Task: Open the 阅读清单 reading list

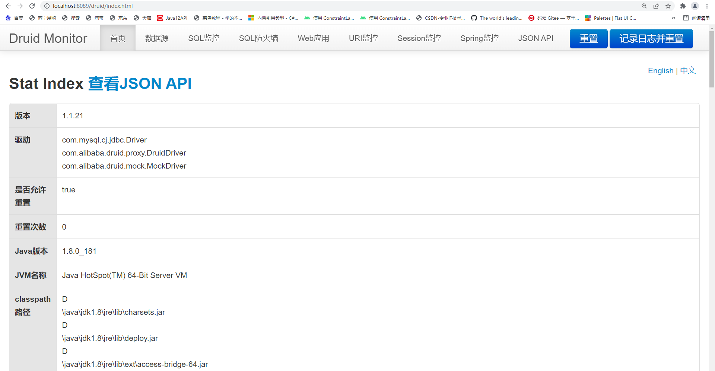Action: click(697, 18)
